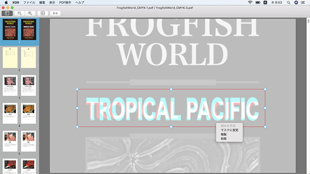Toggle the thumbnail sidebar button
The width and height of the screenshot is (310, 174).
[x=7, y=13]
